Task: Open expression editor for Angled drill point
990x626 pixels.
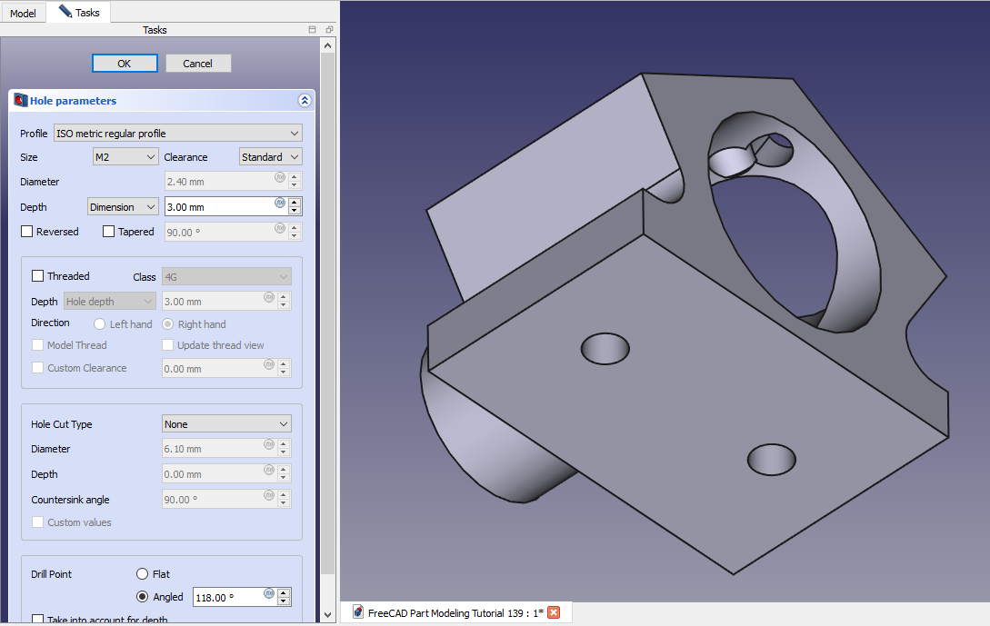Action: (269, 593)
